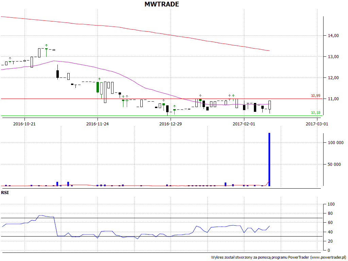Viewport: 348px width, 261px height.
Task: Select the 2016-11-24 date label
Action: pos(98,124)
